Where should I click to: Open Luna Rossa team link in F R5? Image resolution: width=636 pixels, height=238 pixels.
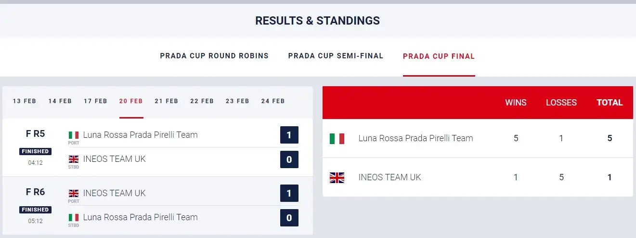[141, 135]
